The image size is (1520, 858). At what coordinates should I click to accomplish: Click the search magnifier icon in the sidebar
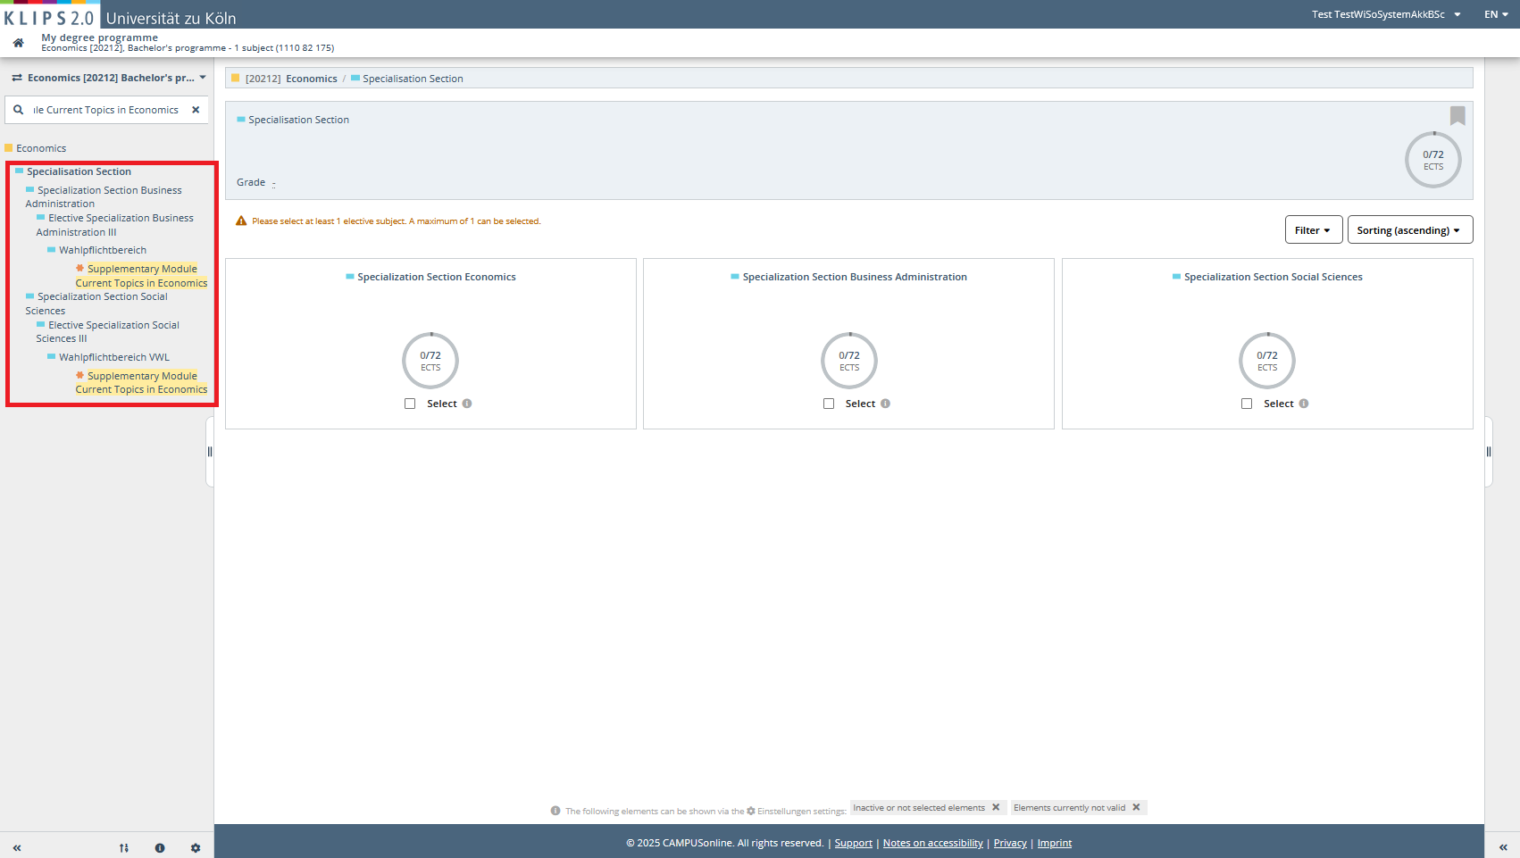click(18, 110)
